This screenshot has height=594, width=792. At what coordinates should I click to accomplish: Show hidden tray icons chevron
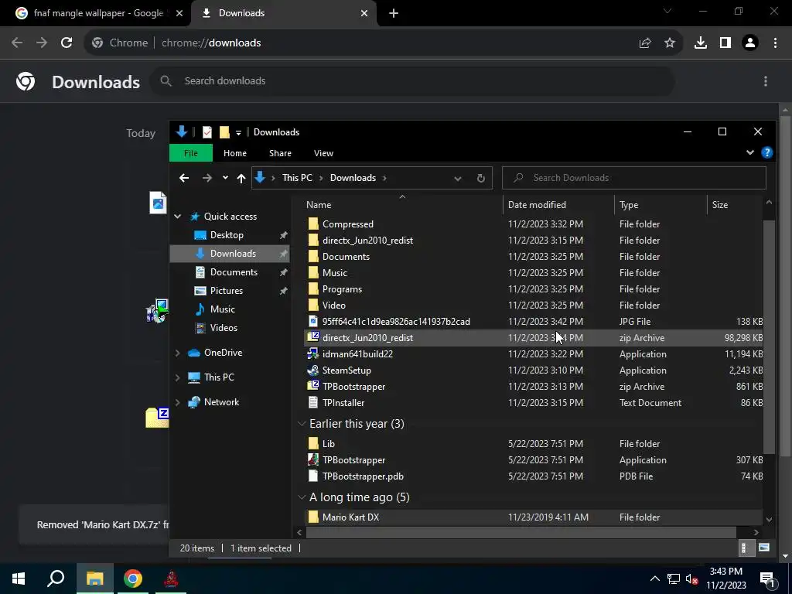coord(654,579)
